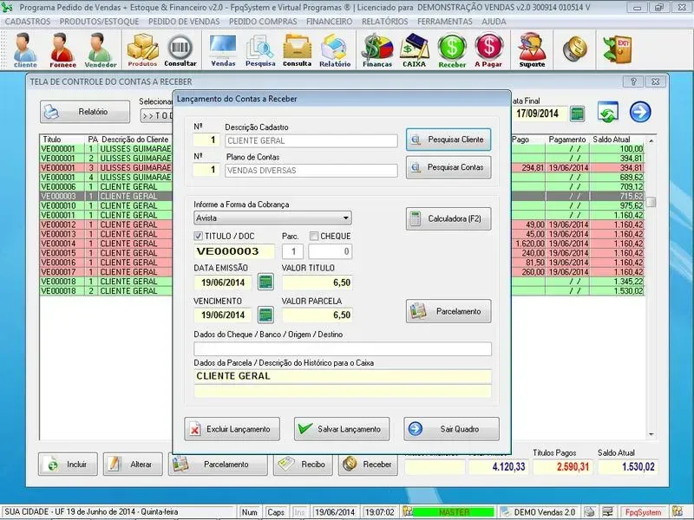Viewport: 694px width, 520px height.
Task: Click the Dados do Cheque input field
Action: coord(342,349)
